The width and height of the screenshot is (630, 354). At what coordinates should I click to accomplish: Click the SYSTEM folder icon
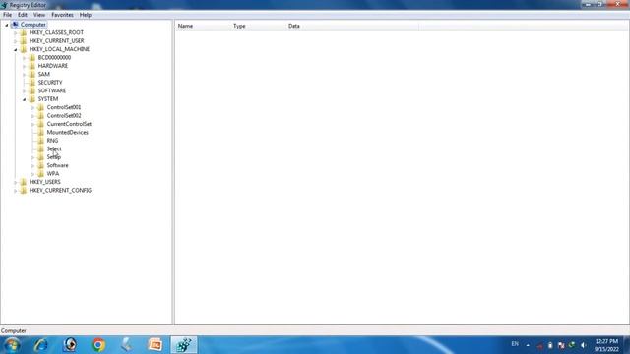[32, 99]
